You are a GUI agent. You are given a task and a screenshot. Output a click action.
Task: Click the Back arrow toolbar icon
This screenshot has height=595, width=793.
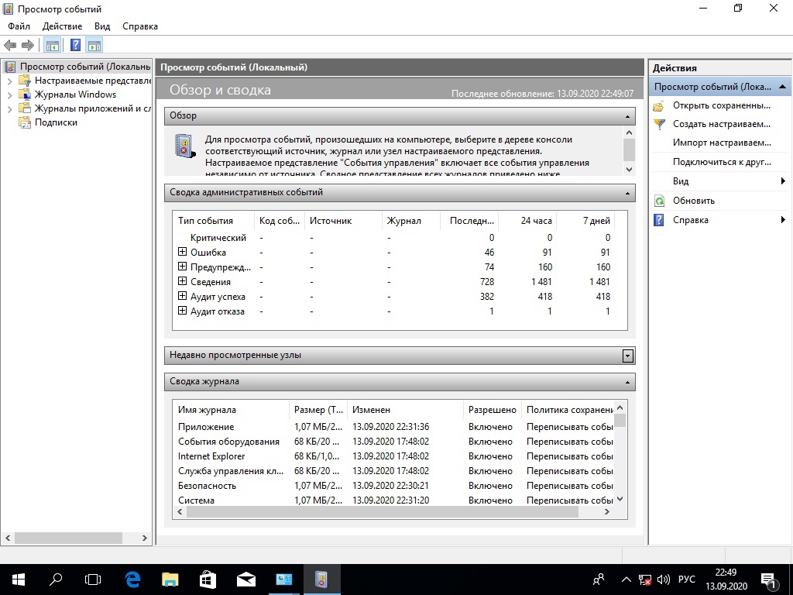10,45
